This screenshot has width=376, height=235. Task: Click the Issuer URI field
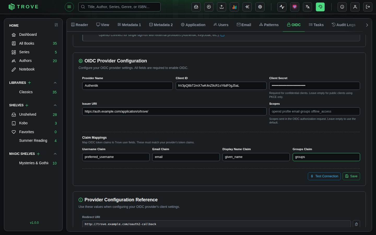(x=174, y=111)
